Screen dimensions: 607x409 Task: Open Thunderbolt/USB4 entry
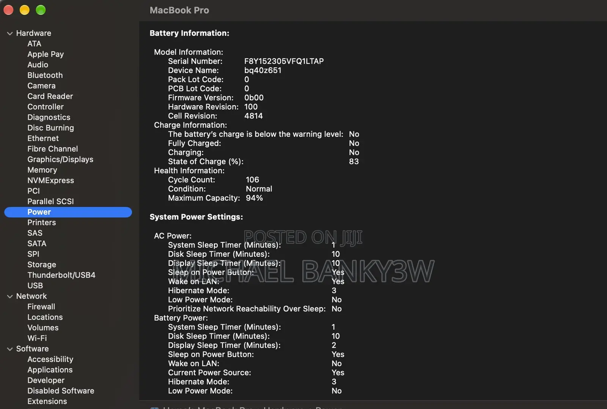(x=61, y=275)
